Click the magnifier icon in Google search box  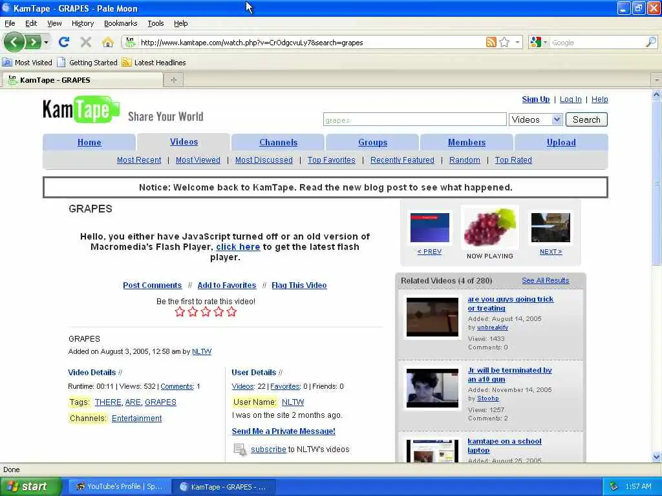coord(650,42)
